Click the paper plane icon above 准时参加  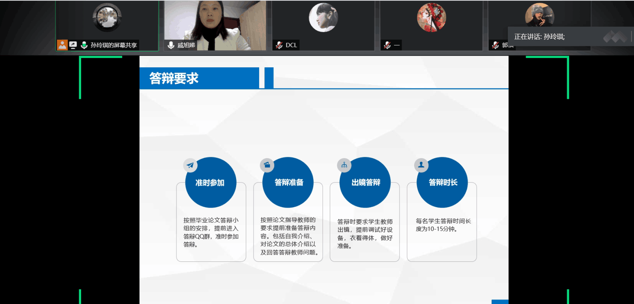[x=190, y=165]
